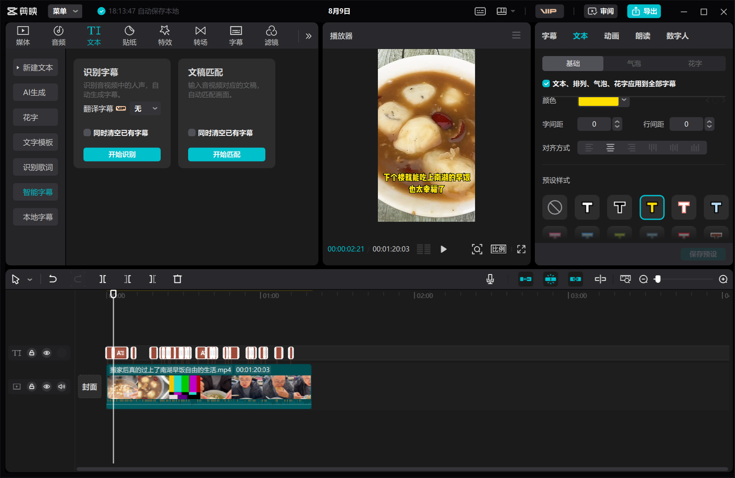The image size is (735, 478).
Task: Expand more toolbar categories with double chevron
Action: point(309,36)
